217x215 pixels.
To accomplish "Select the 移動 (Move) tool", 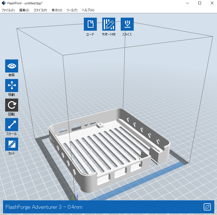I will pos(12,86).
